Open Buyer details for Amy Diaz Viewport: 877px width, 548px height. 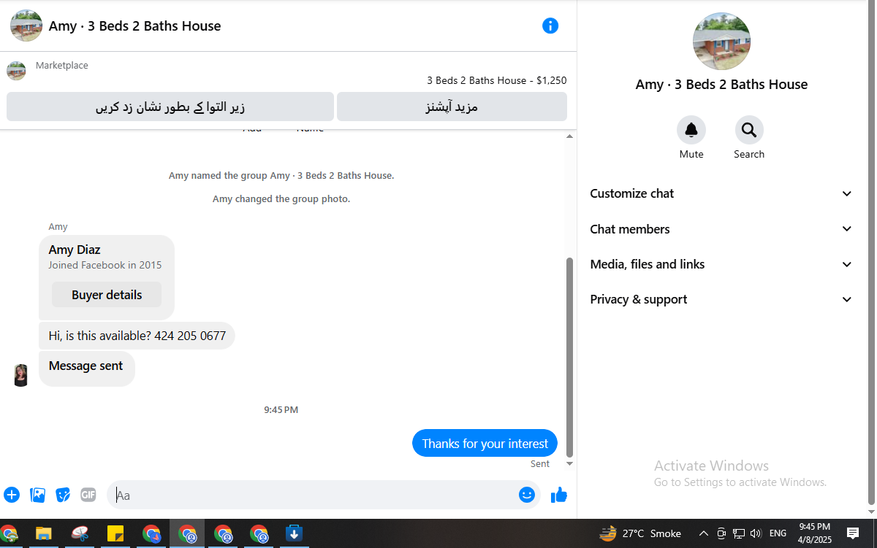point(107,295)
